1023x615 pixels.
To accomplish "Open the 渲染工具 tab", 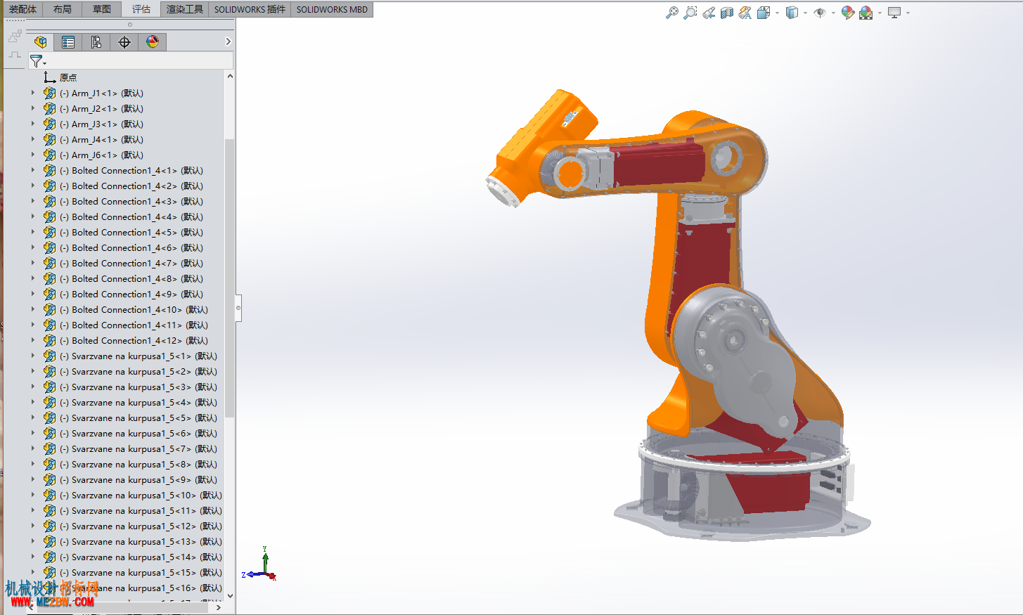I will click(185, 9).
